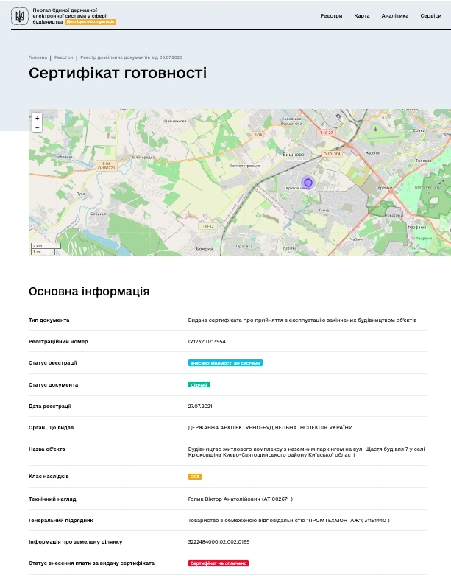This screenshot has width=451, height=576.
Task: Select the issuing authority ДЕРЖАВНА АРХІТЕКТУРНО-БУДІВЕЛЬНА ІНСПЕКЦІЯ text
Action: tap(271, 428)
